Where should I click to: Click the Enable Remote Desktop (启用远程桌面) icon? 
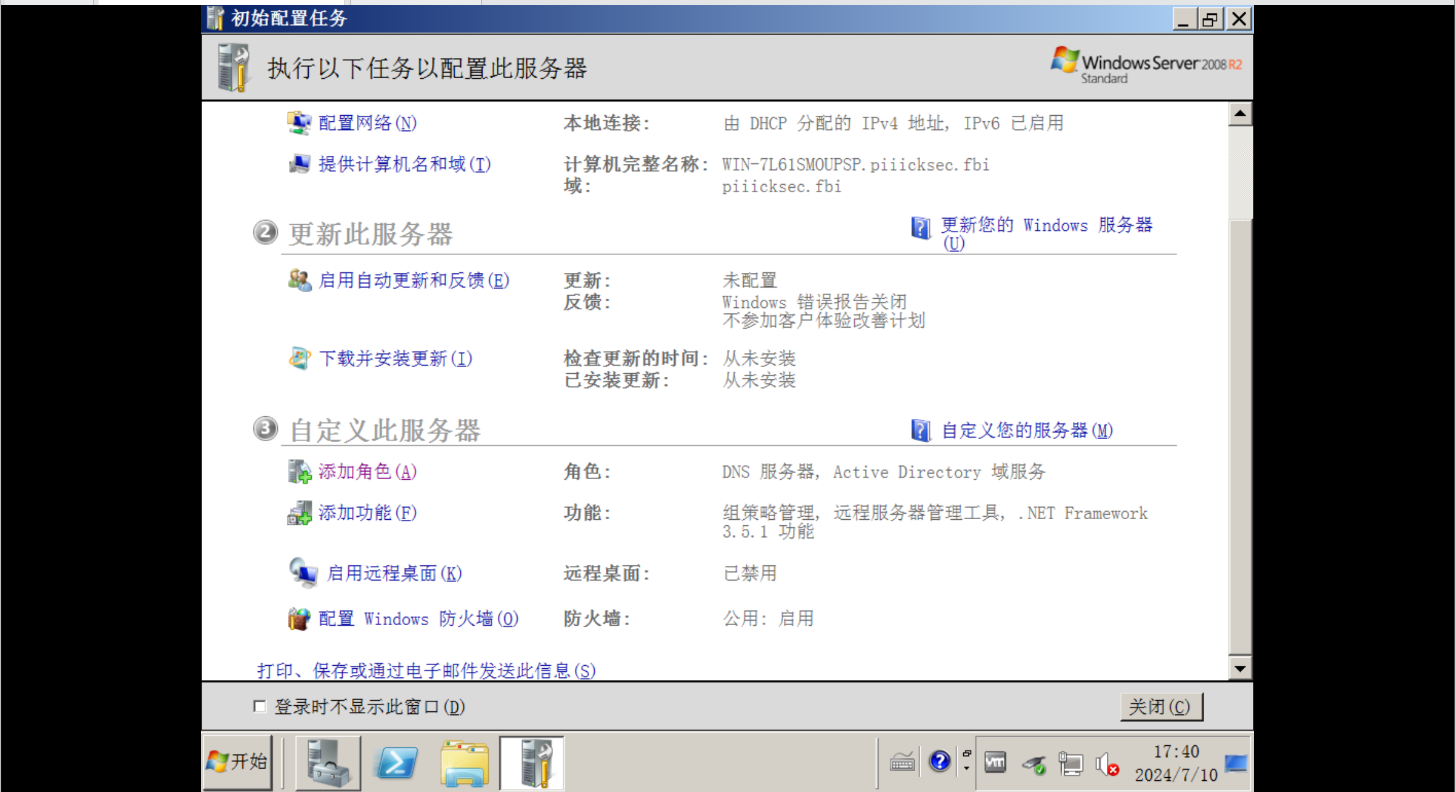click(303, 573)
